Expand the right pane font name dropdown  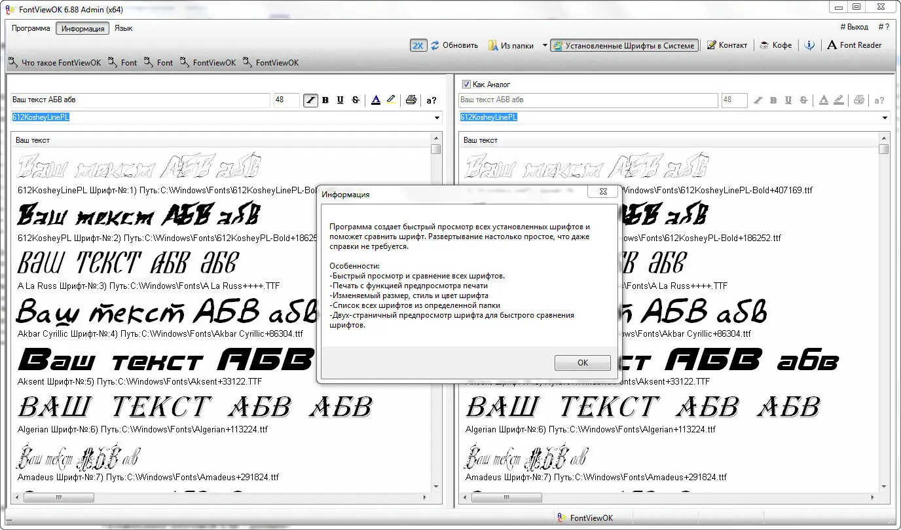click(x=885, y=118)
